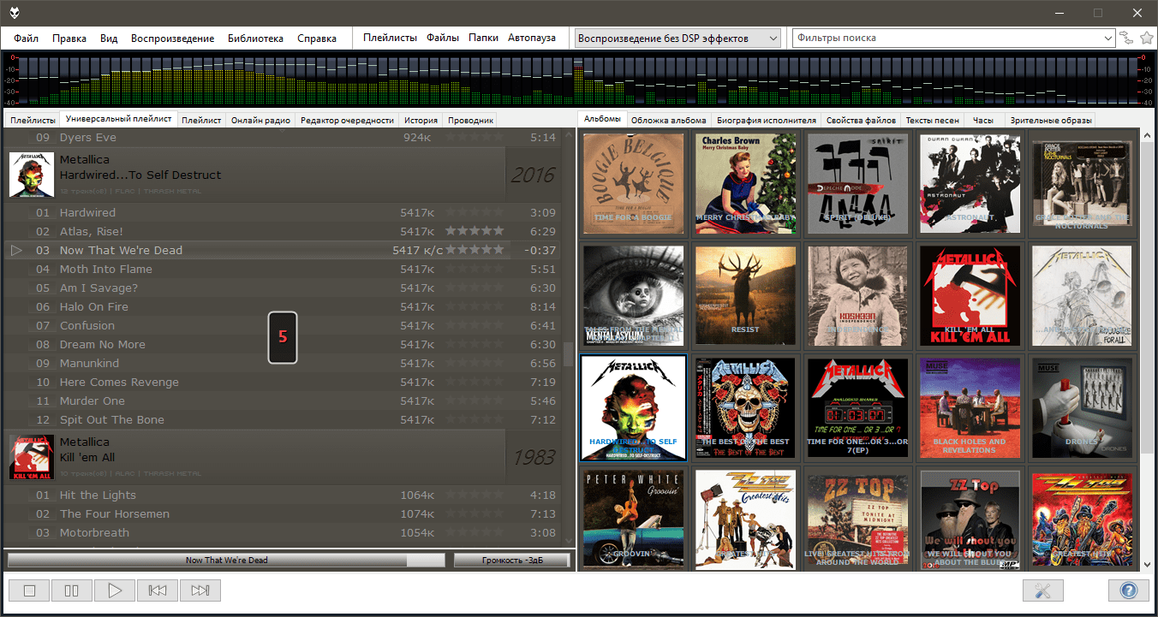Open settings via the wrench icon
Image resolution: width=1158 pixels, height=617 pixels.
1042,590
